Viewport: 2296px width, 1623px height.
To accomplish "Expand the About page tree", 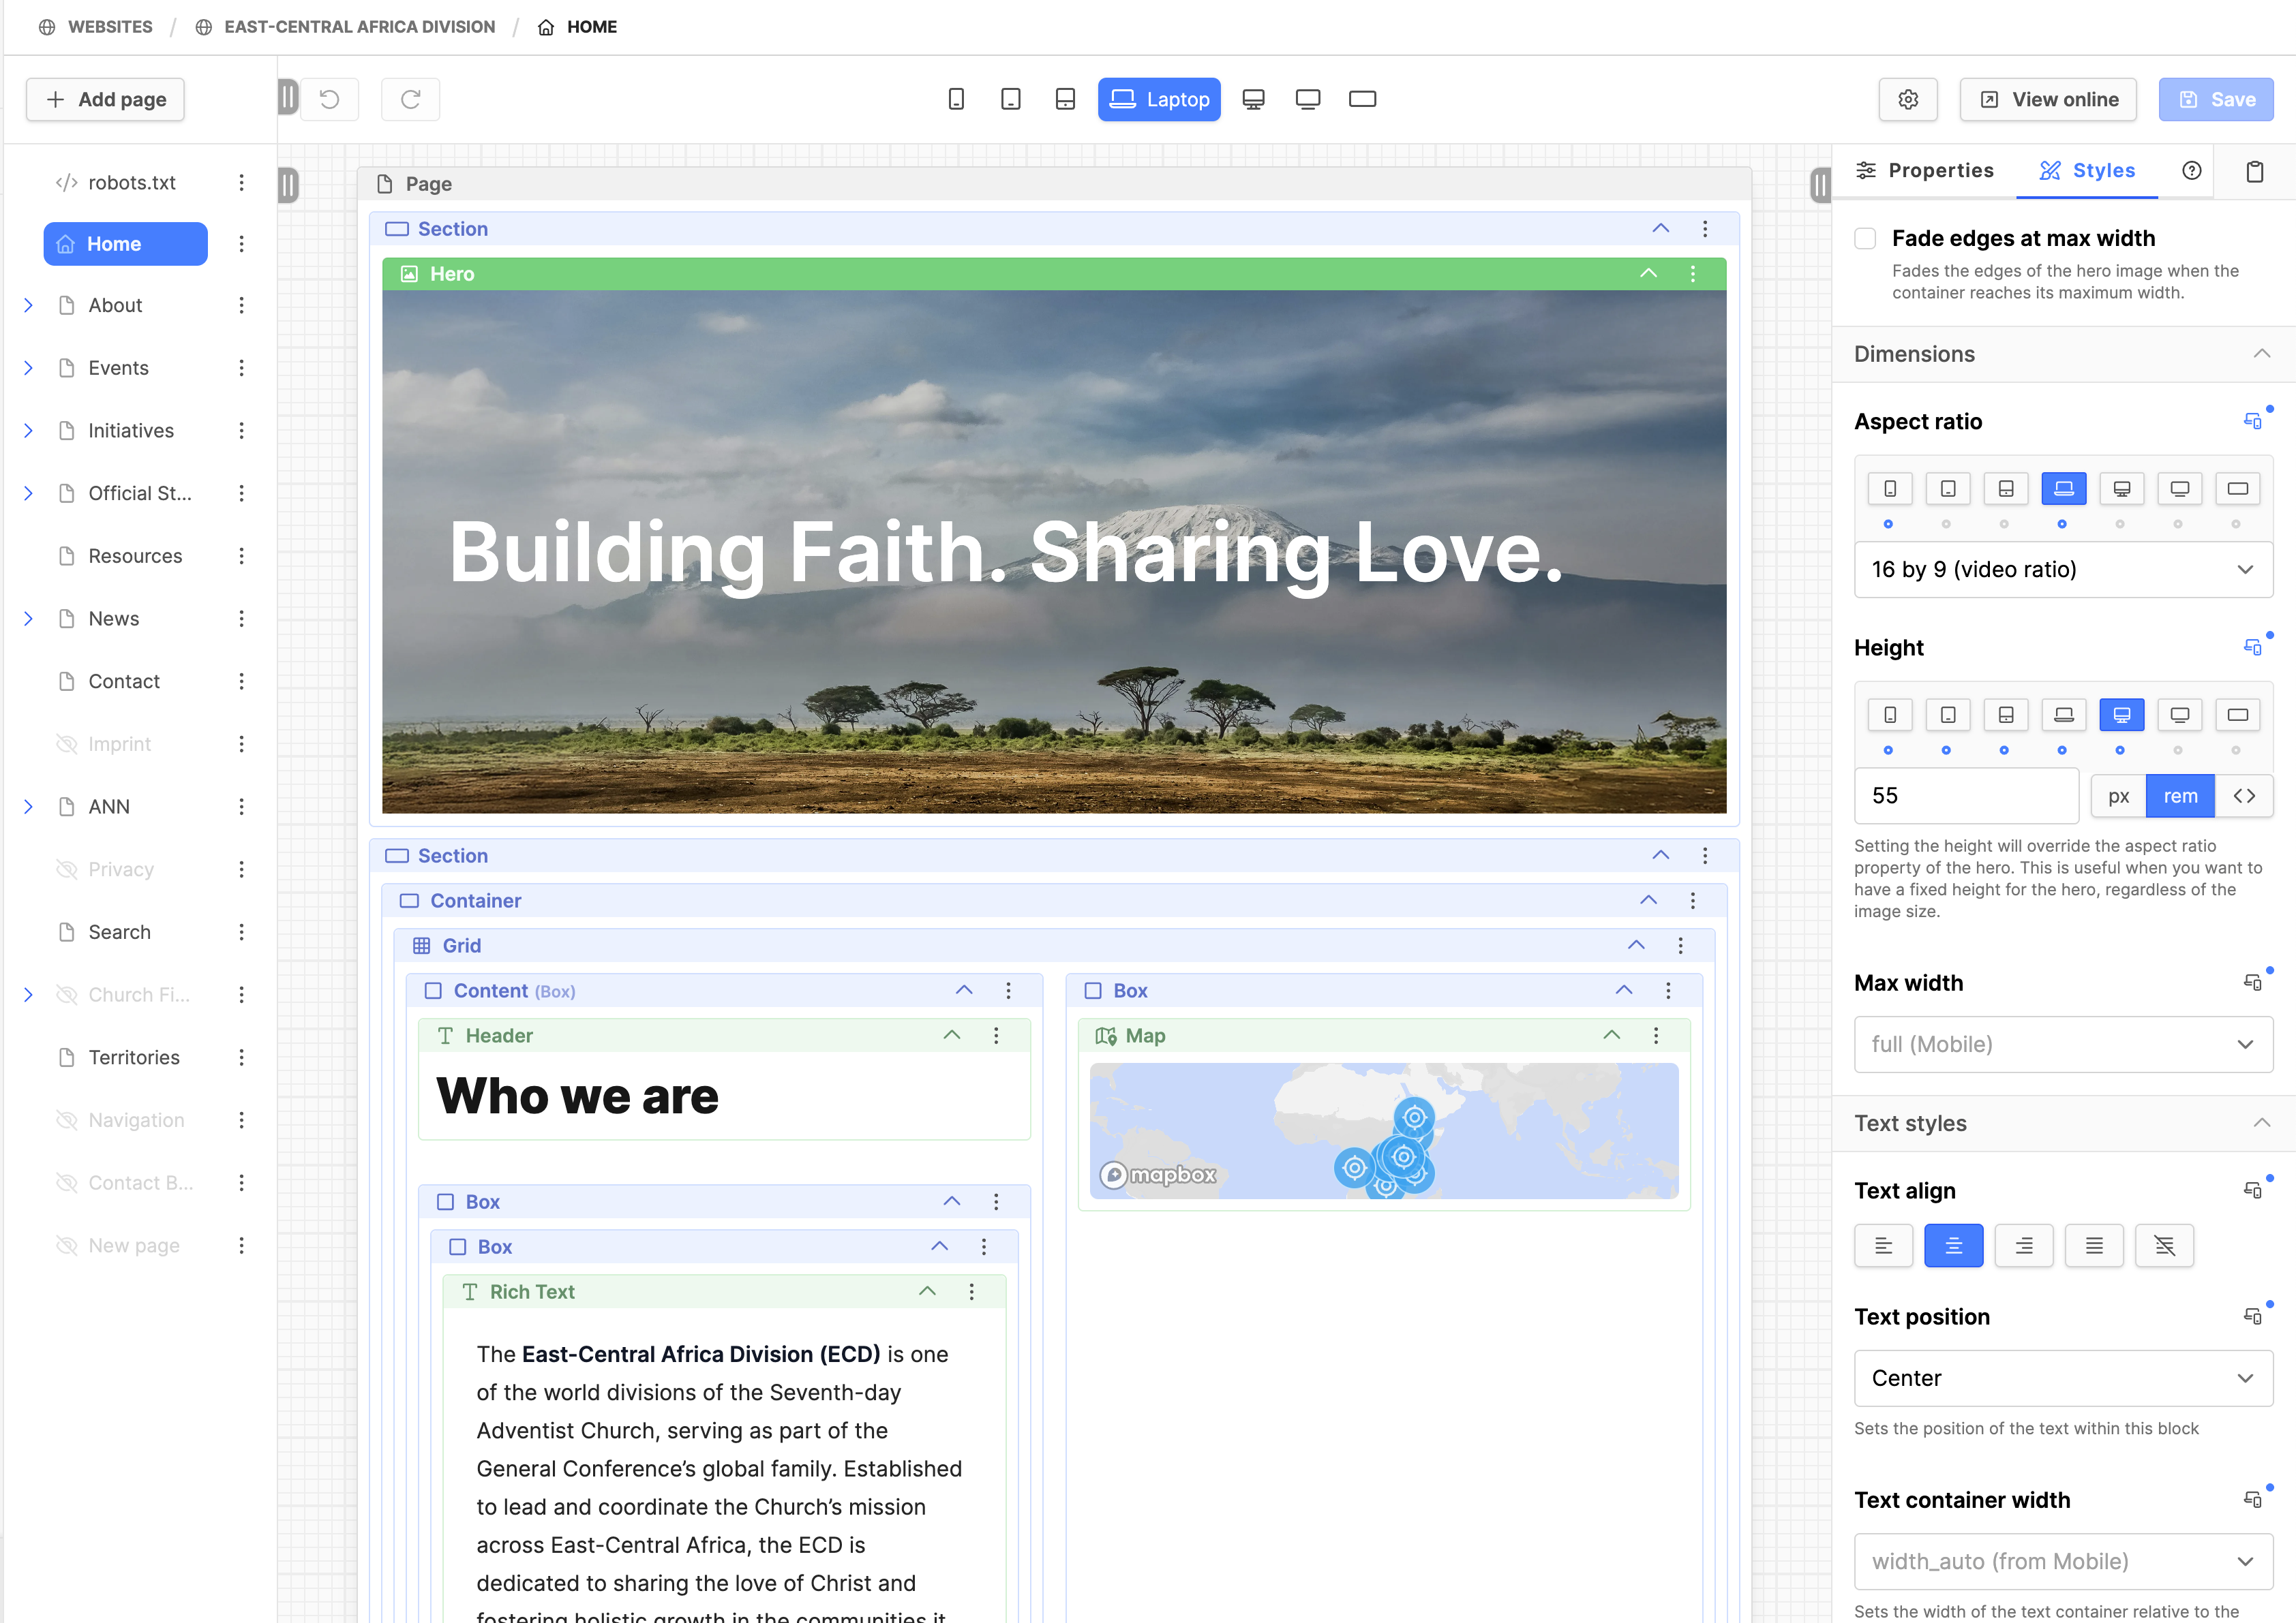I will pyautogui.click(x=28, y=306).
